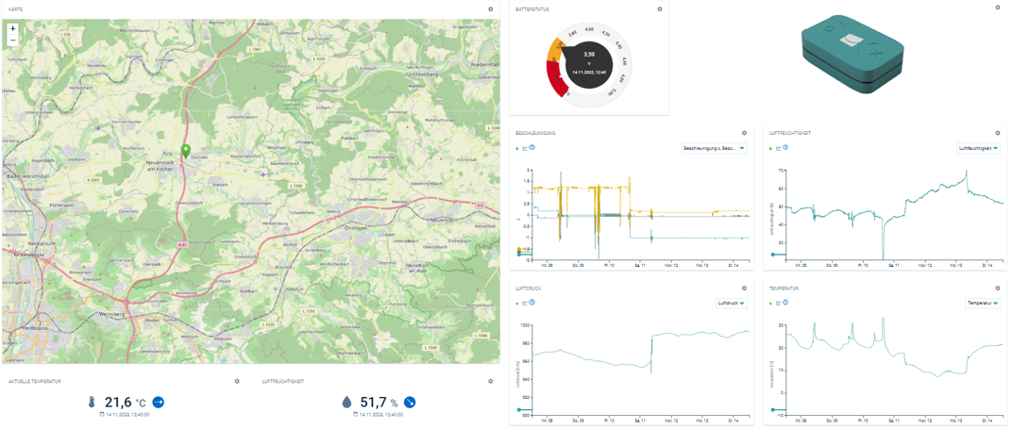1013x429 pixels.
Task: Click chart-type icon in Temperatur widget
Action: pos(779,303)
